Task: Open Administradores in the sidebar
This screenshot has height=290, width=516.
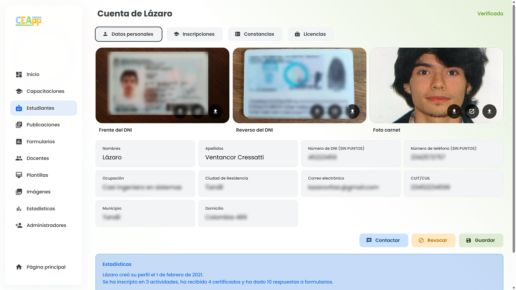Action: pyautogui.click(x=44, y=225)
